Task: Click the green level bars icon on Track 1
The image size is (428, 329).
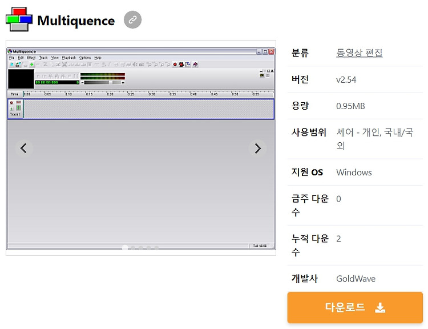Action: [x=18, y=107]
